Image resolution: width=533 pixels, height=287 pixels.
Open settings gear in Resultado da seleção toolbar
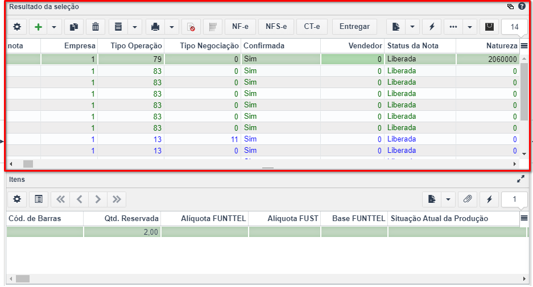click(x=17, y=27)
